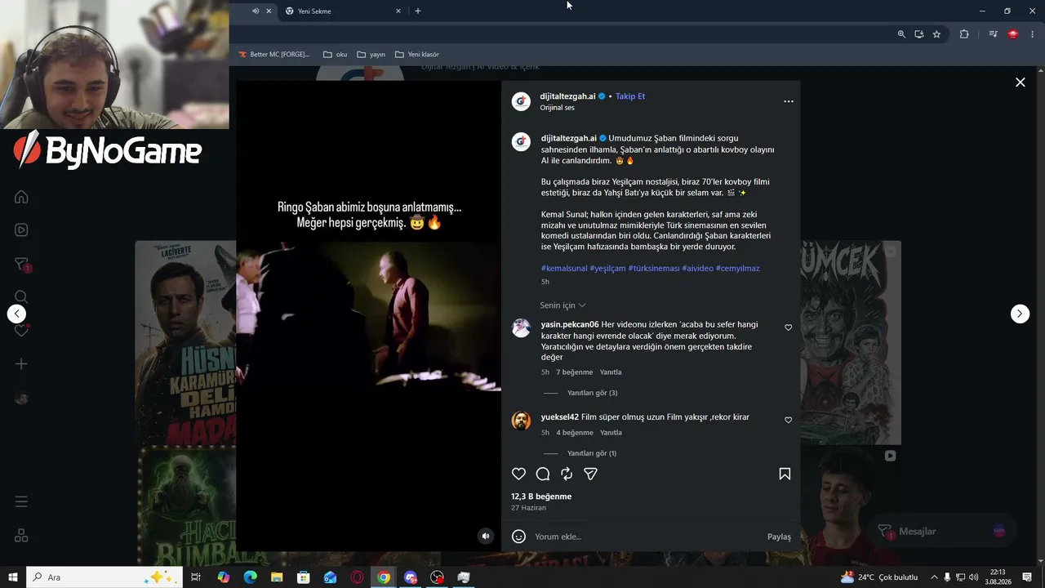This screenshot has width=1045, height=588.
Task: Go to the next post arrow
Action: click(x=1020, y=314)
